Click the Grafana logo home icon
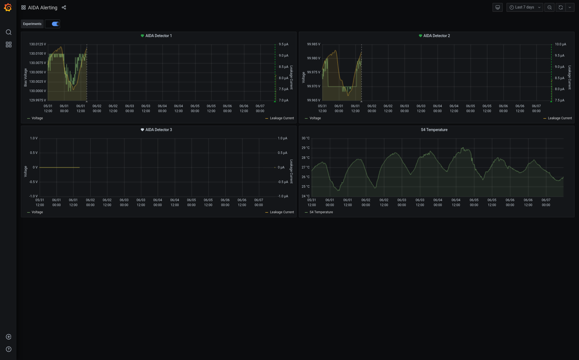This screenshot has width=579, height=360. coord(8,7)
